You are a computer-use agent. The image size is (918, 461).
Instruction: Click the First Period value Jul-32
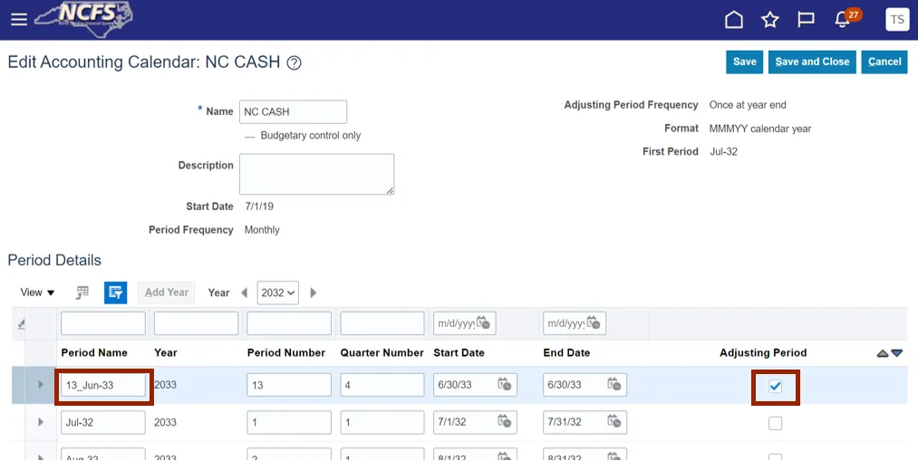(x=724, y=151)
